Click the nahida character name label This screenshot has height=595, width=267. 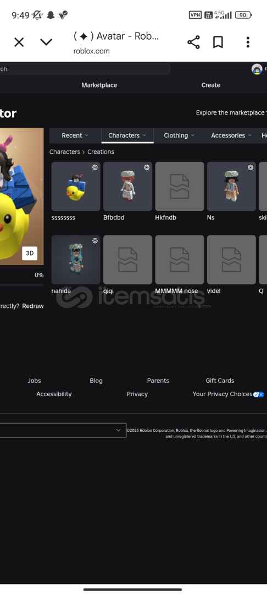60,291
